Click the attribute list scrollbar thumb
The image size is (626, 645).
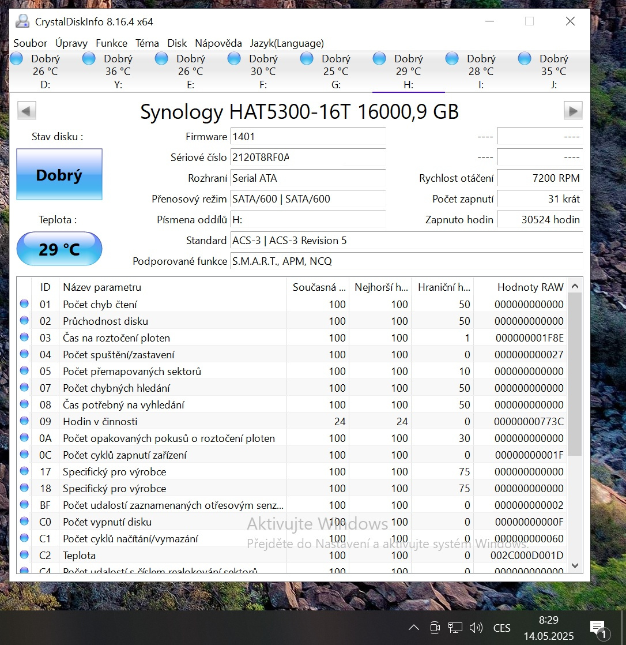click(x=575, y=374)
